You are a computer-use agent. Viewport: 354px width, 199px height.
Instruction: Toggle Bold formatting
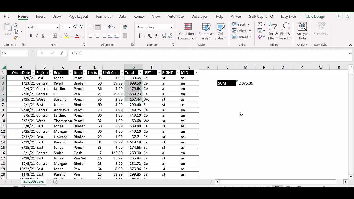pyautogui.click(x=31, y=36)
